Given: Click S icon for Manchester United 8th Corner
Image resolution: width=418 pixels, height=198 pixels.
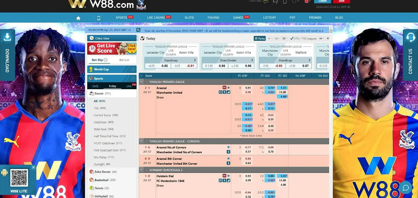Looking at the screenshot, I should tap(228, 163).
